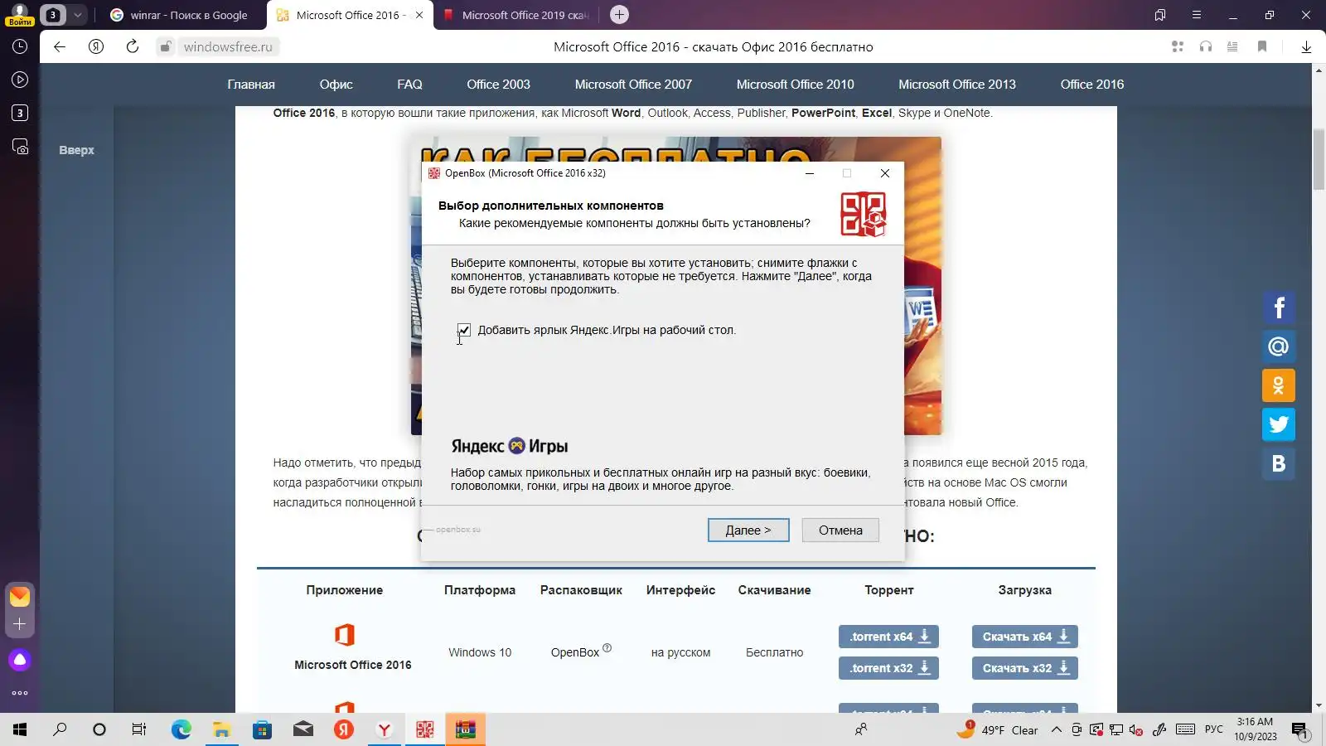This screenshot has height=746, width=1326.
Task: Open the extensions icon in address bar
Action: pyautogui.click(x=1178, y=46)
